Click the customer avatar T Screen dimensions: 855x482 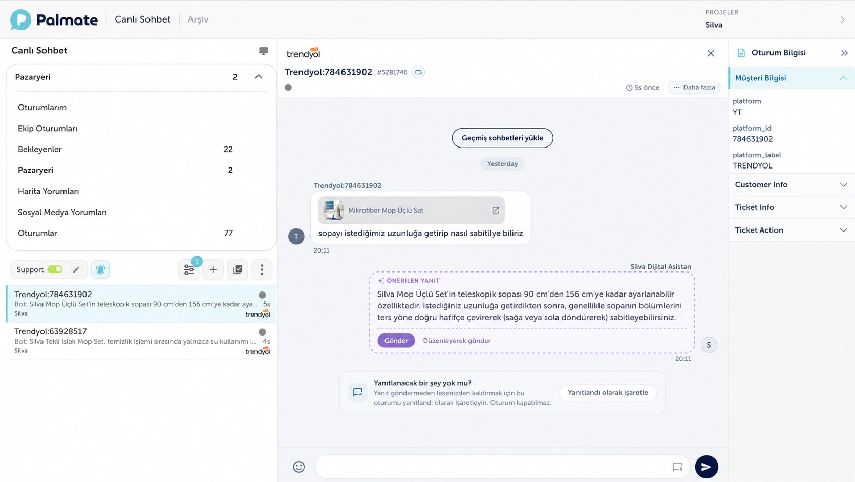296,236
